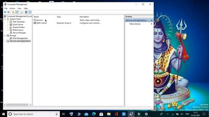Expand the More Actions submenu arrow
The height and width of the screenshot is (117, 209).
[x=152, y=24]
